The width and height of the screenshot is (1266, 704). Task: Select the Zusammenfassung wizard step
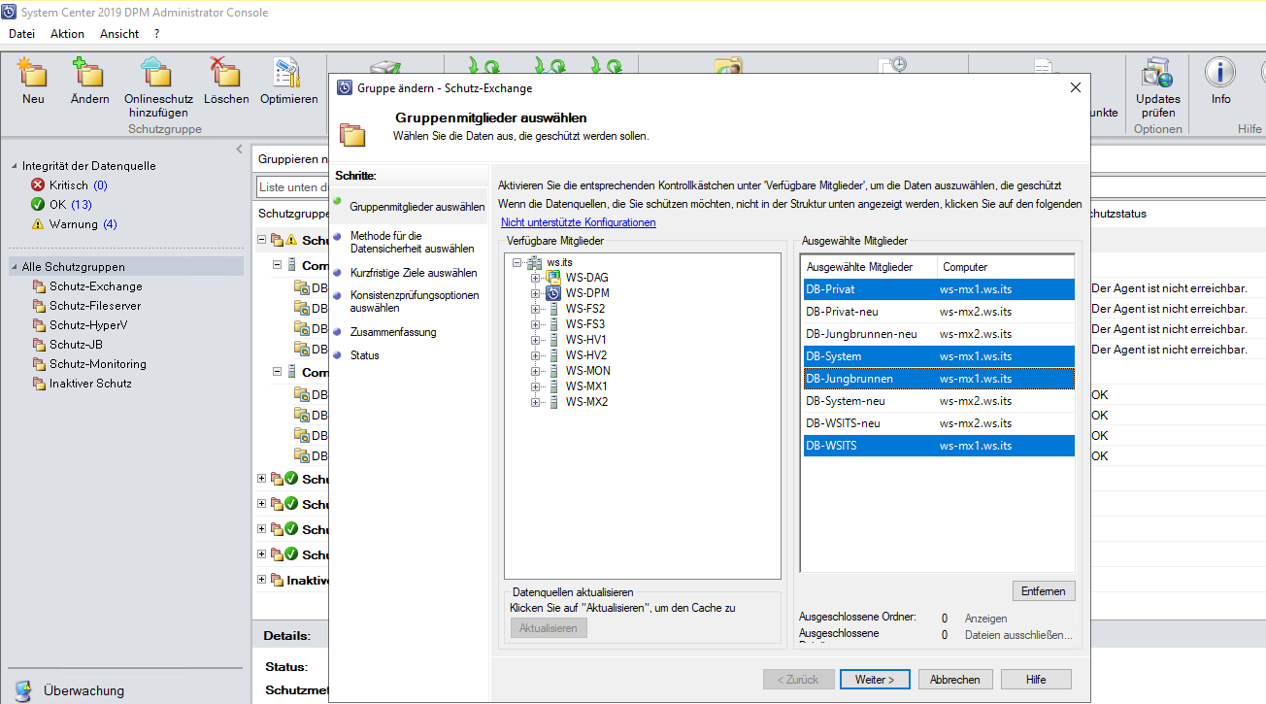coord(393,332)
